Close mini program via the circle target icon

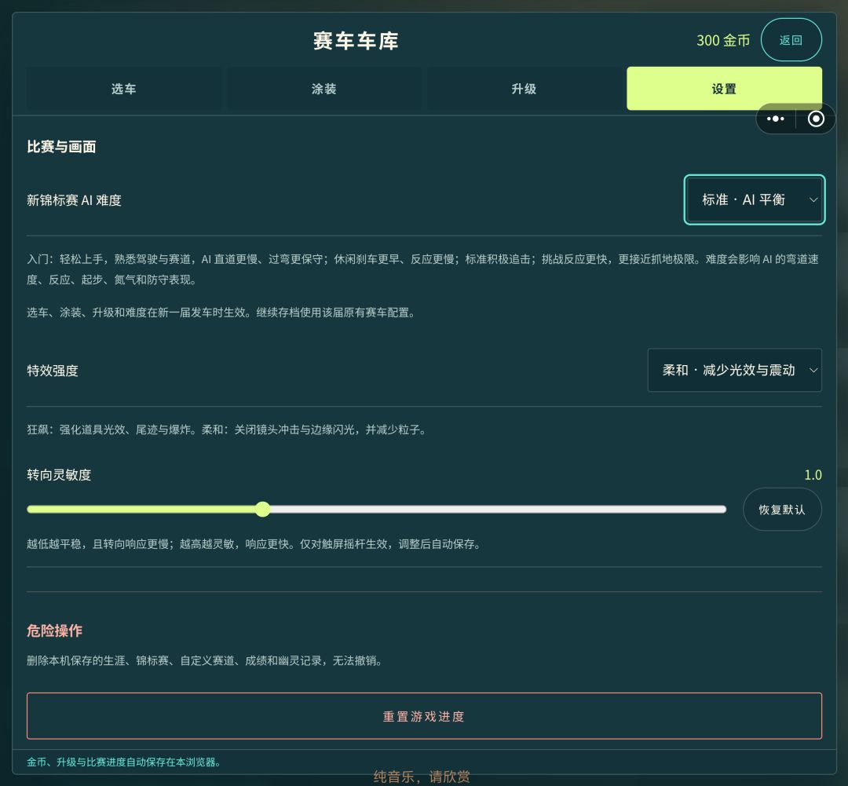click(816, 119)
